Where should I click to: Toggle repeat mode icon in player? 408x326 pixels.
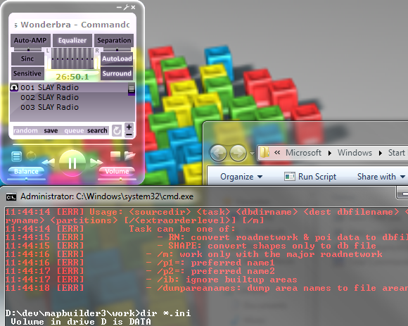click(x=31, y=156)
